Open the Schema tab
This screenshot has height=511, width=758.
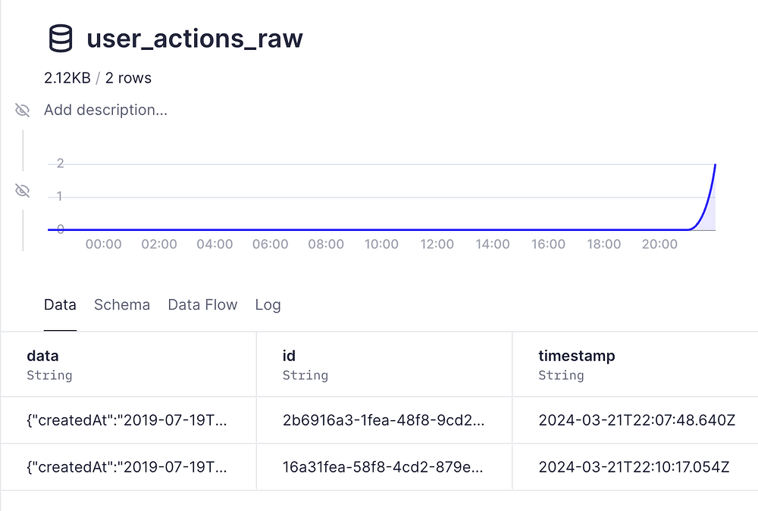[x=122, y=305]
